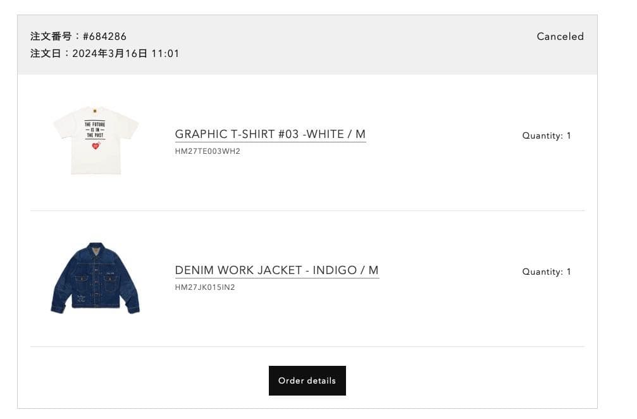This screenshot has height=419, width=637.
Task: Click the denim jacket's Quantity: 1 text
Action: click(x=546, y=272)
